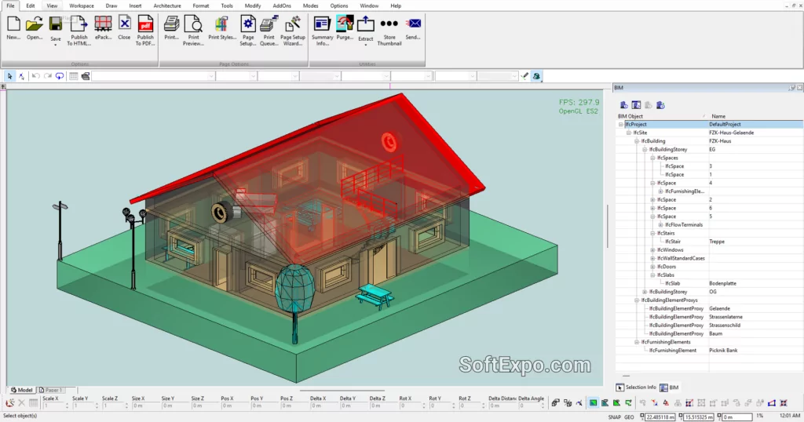
Task: Collapse the IfcBuildingElementProxys node
Action: (x=636, y=300)
